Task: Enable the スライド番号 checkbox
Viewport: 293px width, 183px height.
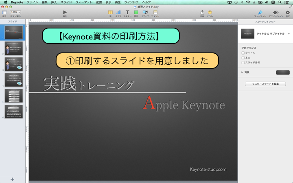Action: (x=243, y=63)
